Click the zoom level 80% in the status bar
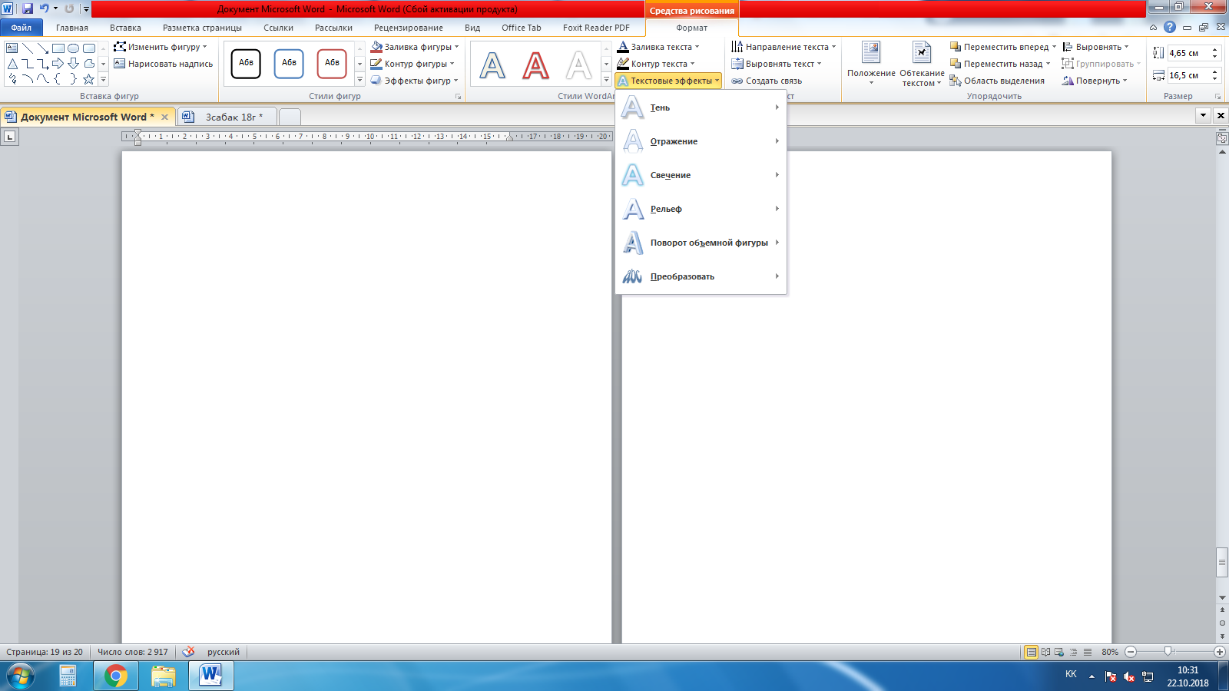Screen dimensions: 1229x691 (x=1109, y=652)
